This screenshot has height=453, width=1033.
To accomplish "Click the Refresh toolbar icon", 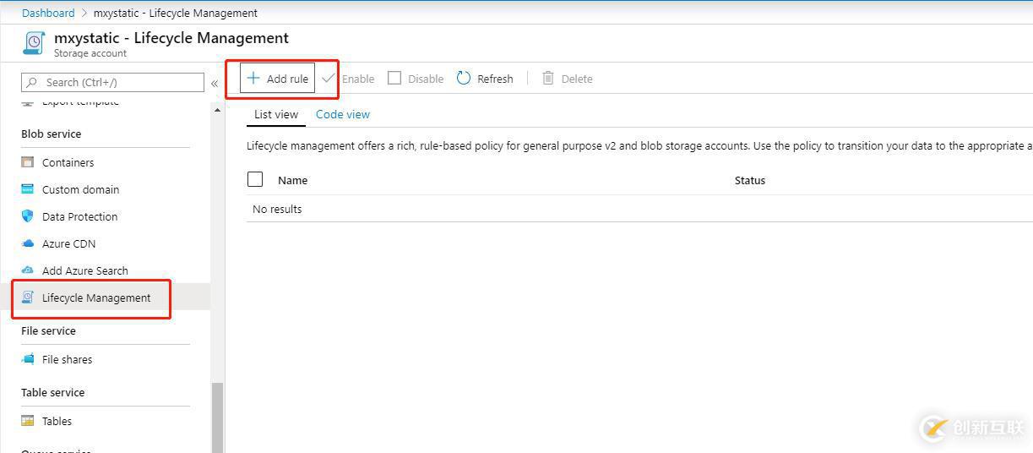I will click(464, 79).
